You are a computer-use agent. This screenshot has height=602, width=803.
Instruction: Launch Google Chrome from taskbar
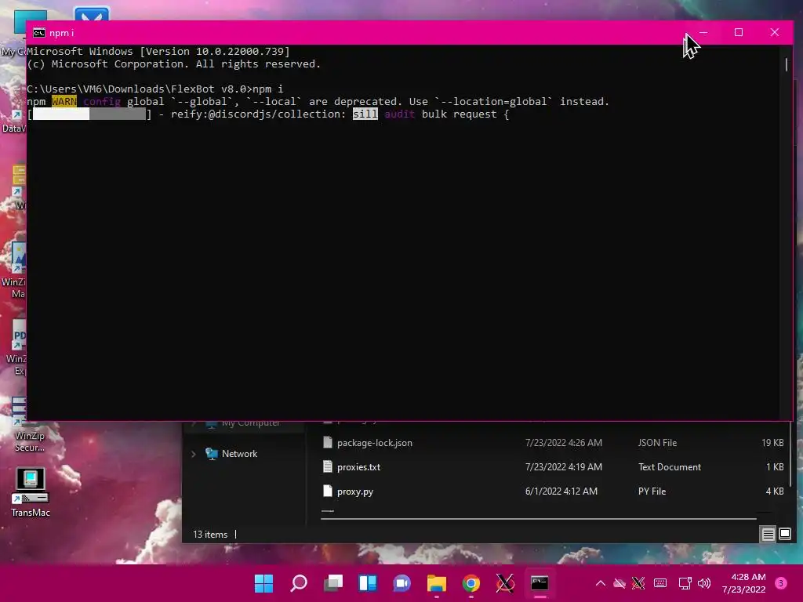coord(471,583)
